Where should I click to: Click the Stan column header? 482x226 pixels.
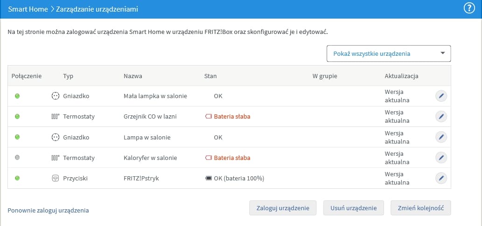click(x=210, y=76)
